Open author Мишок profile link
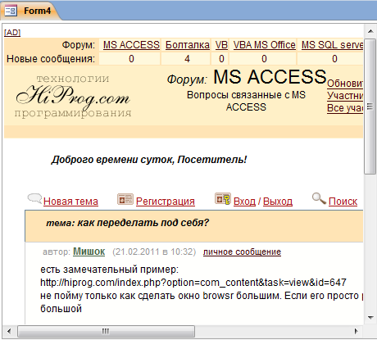 coord(89,252)
